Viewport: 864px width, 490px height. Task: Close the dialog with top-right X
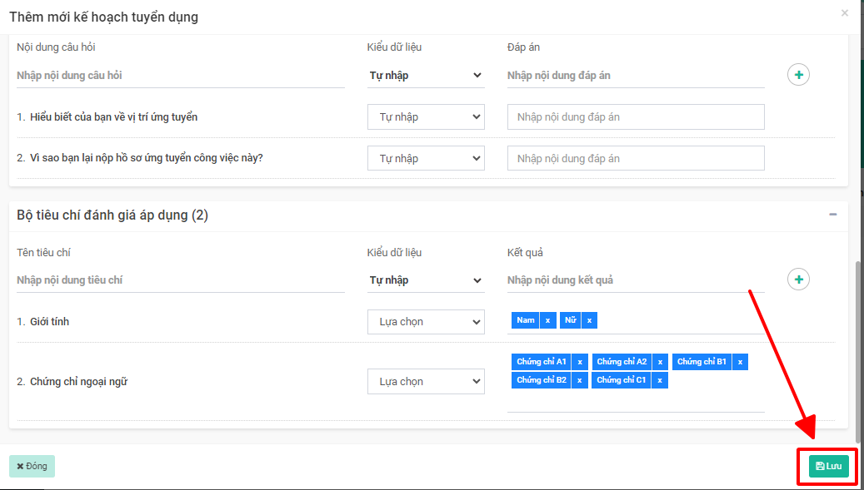(845, 13)
